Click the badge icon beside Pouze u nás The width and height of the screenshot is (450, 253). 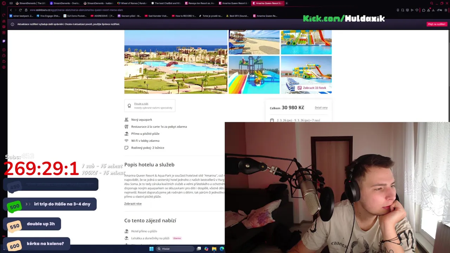pyautogui.click(x=129, y=105)
